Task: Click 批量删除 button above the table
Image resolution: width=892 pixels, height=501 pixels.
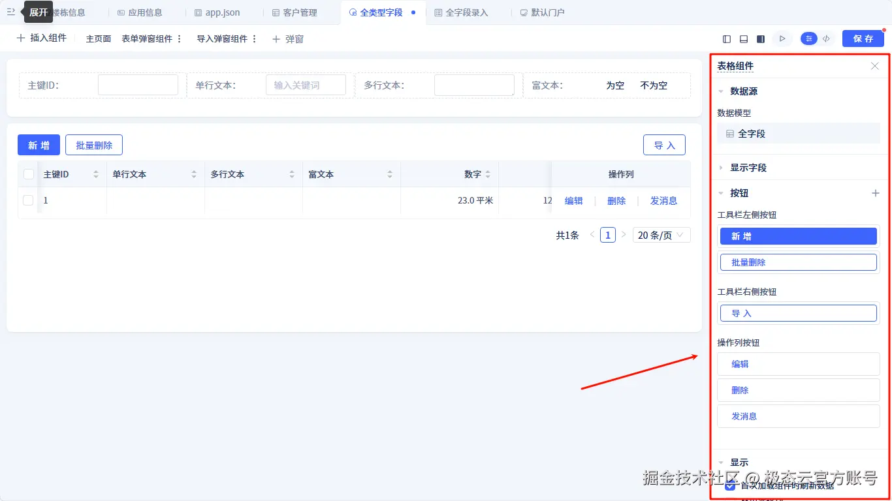Action: tap(94, 145)
